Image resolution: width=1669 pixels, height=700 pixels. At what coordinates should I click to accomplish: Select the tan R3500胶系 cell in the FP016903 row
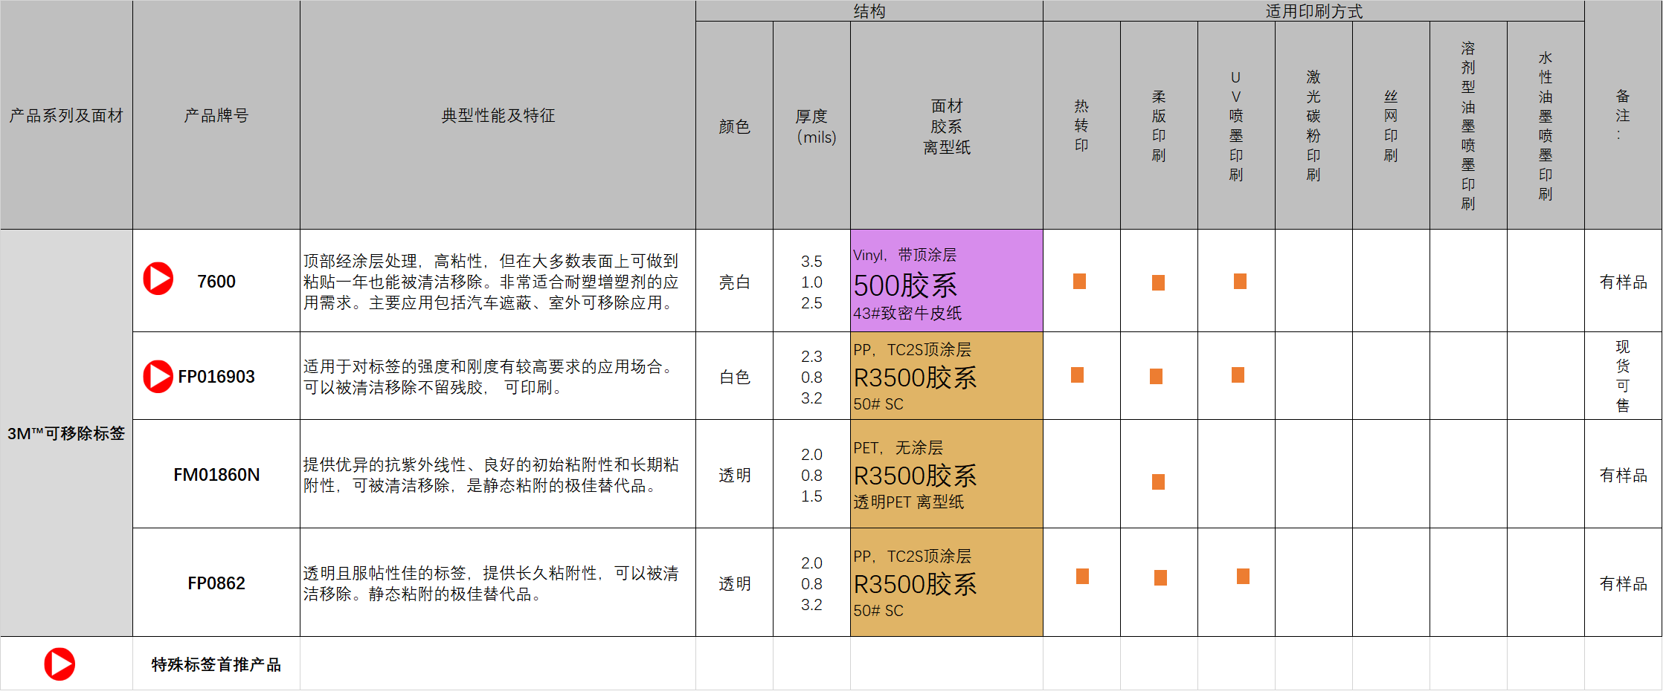point(947,376)
